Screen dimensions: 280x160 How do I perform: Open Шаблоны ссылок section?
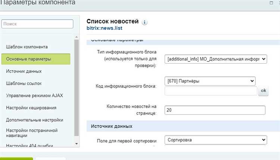point(24,83)
